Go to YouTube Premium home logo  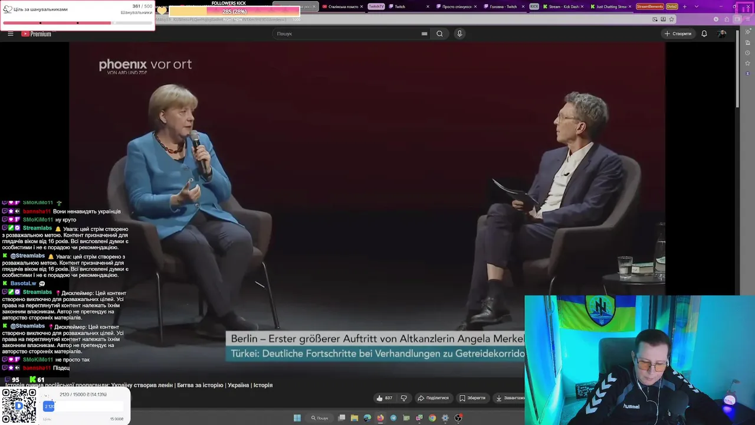point(37,34)
